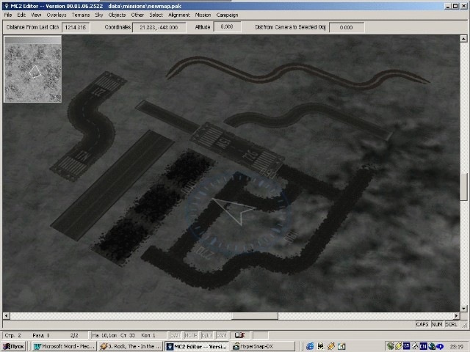Open the Overlays menu
Viewport: 470px width, 352px height.
(x=57, y=15)
